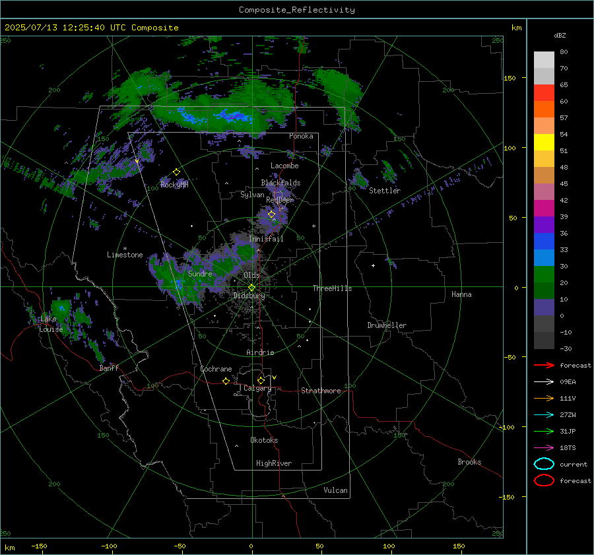
Task: Click the 18TS legend label
Action: (x=568, y=448)
